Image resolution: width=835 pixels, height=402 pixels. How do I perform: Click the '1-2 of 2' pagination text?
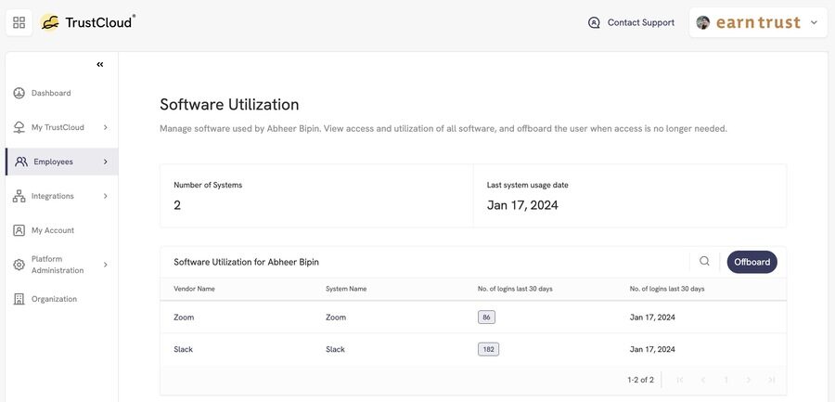point(640,380)
